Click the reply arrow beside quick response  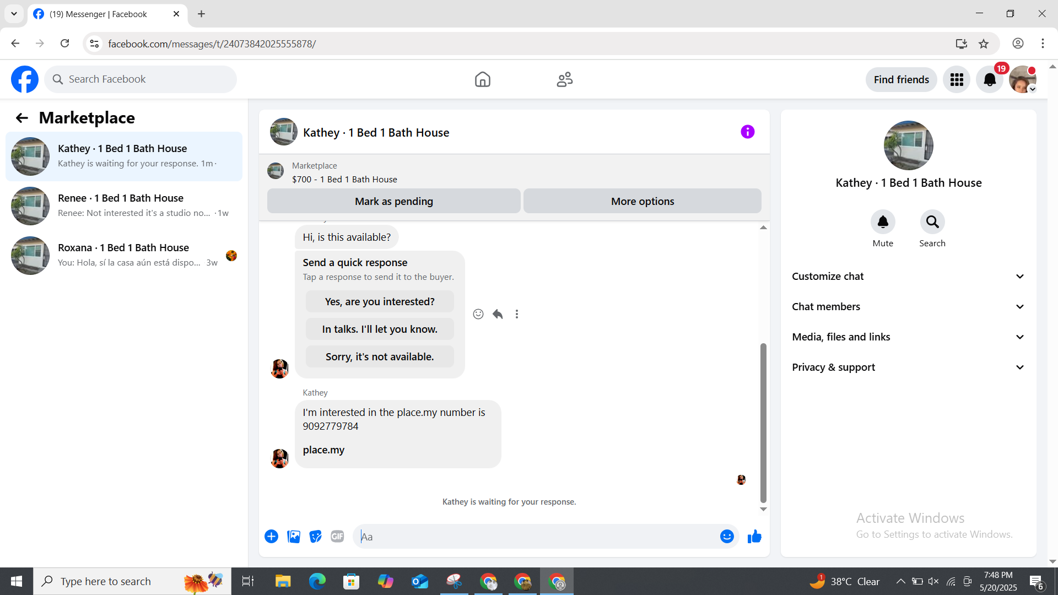pos(498,314)
